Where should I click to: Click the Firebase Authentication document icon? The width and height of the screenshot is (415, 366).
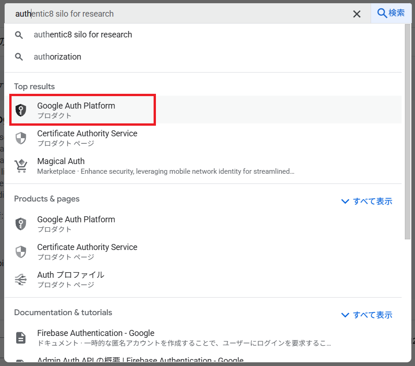(x=21, y=338)
